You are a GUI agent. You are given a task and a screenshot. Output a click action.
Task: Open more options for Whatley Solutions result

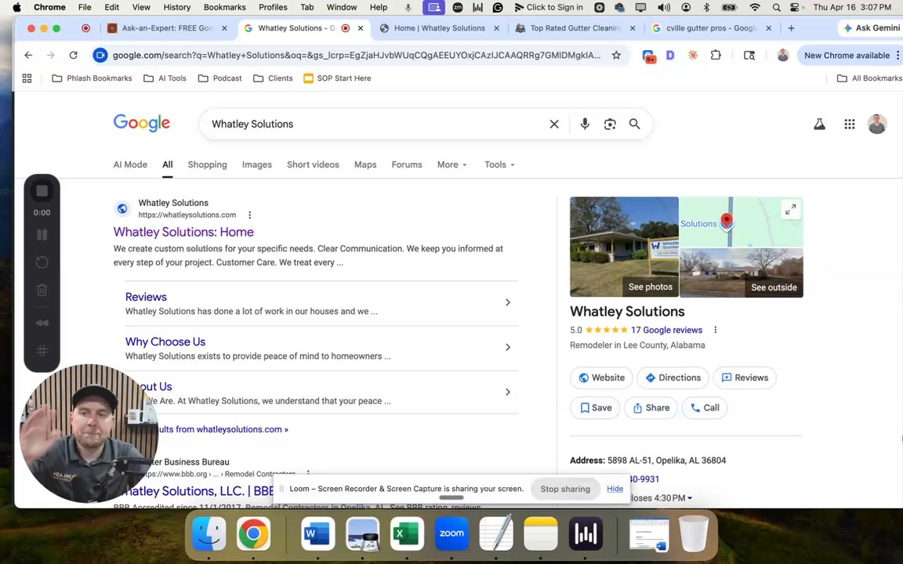click(x=249, y=215)
